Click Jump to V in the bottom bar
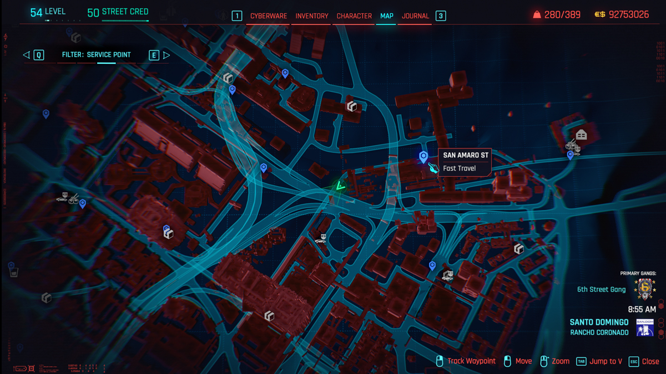 (x=606, y=361)
